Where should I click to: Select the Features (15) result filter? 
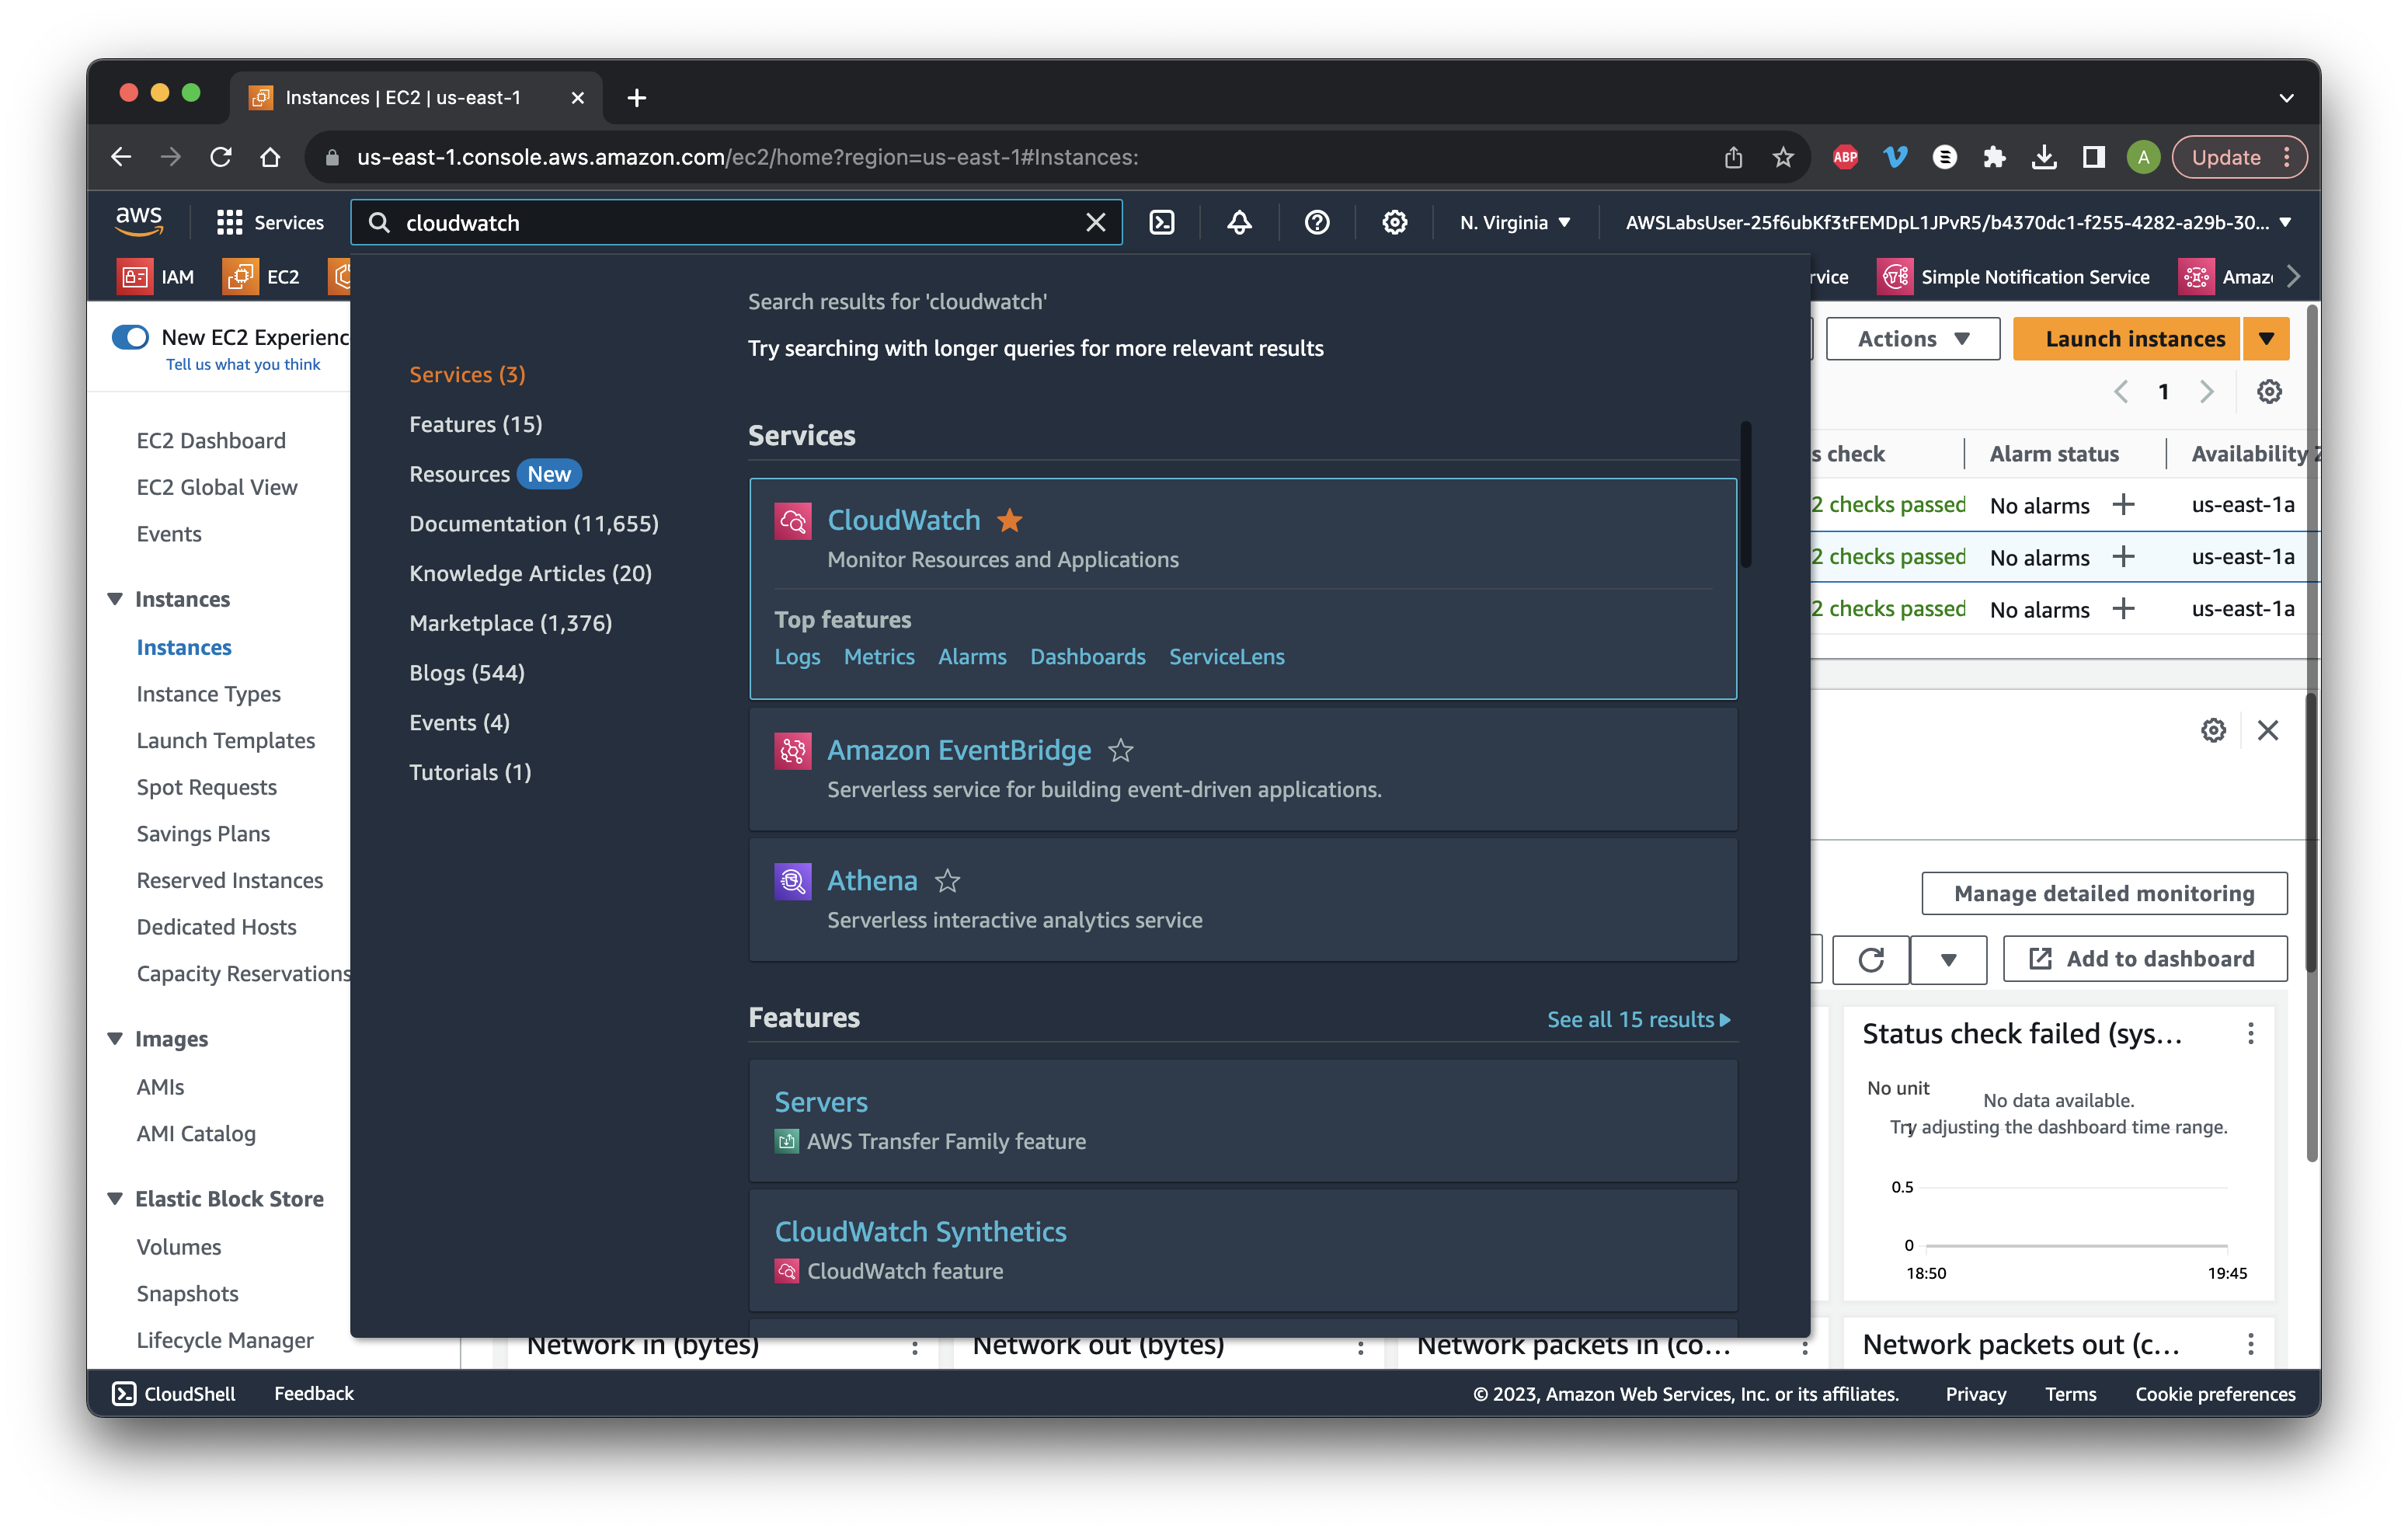476,424
